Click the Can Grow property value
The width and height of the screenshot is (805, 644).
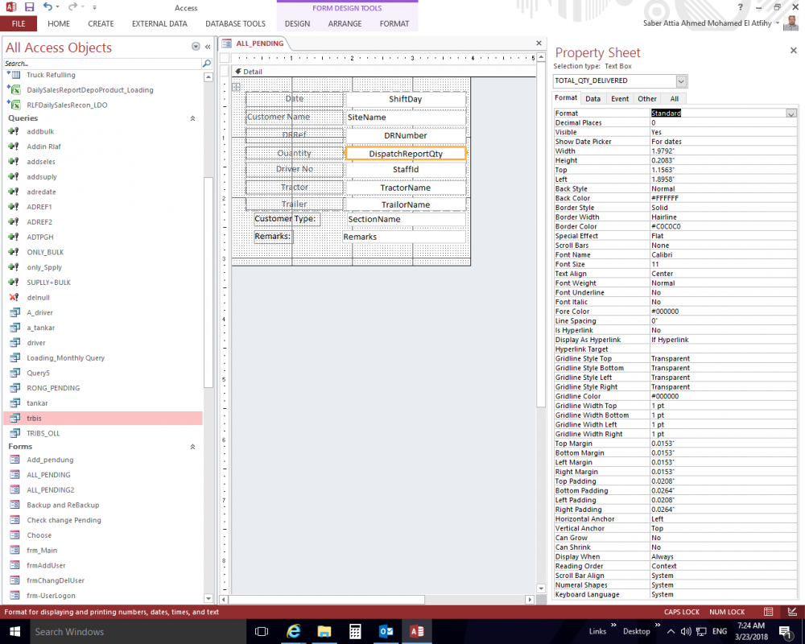point(723,538)
